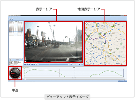135x100 pixels.
Task: Fast forward the video
Action: [x=34, y=64]
